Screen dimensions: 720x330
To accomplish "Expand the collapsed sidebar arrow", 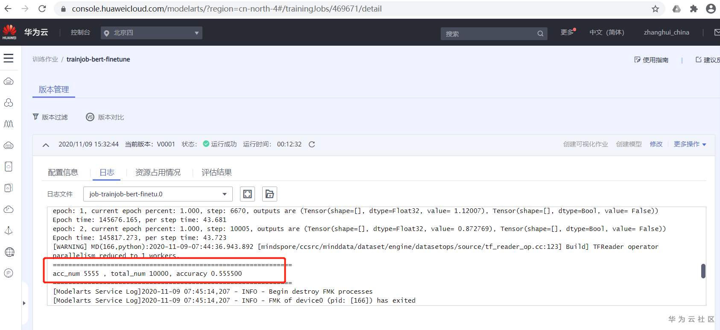I will [24, 303].
